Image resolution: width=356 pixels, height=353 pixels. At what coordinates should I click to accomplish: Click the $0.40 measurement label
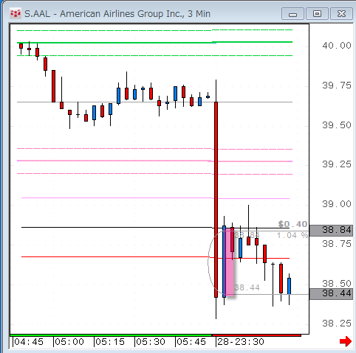click(292, 224)
